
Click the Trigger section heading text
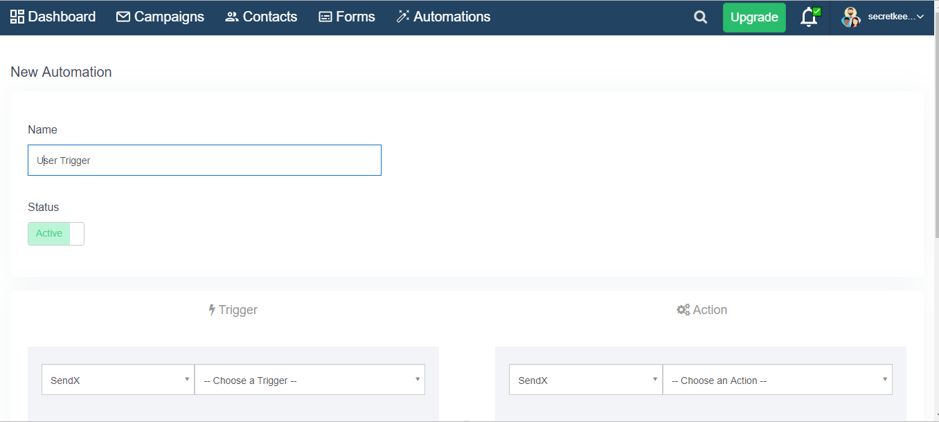(238, 310)
